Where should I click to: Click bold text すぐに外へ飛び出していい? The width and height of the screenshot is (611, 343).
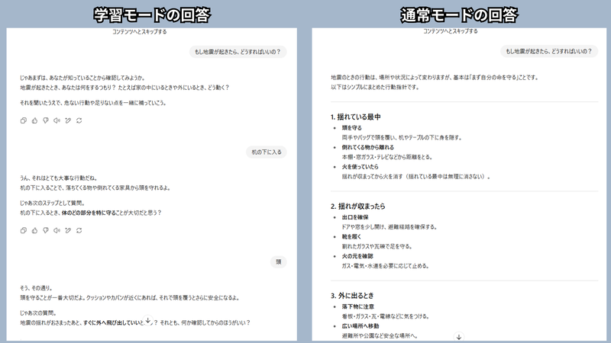112,322
